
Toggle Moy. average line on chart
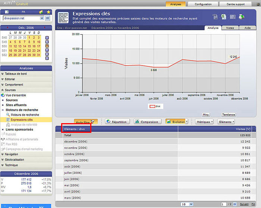pos(206,115)
